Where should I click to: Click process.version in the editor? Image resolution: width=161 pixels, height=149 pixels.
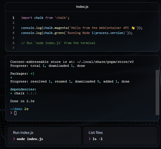(109, 33)
